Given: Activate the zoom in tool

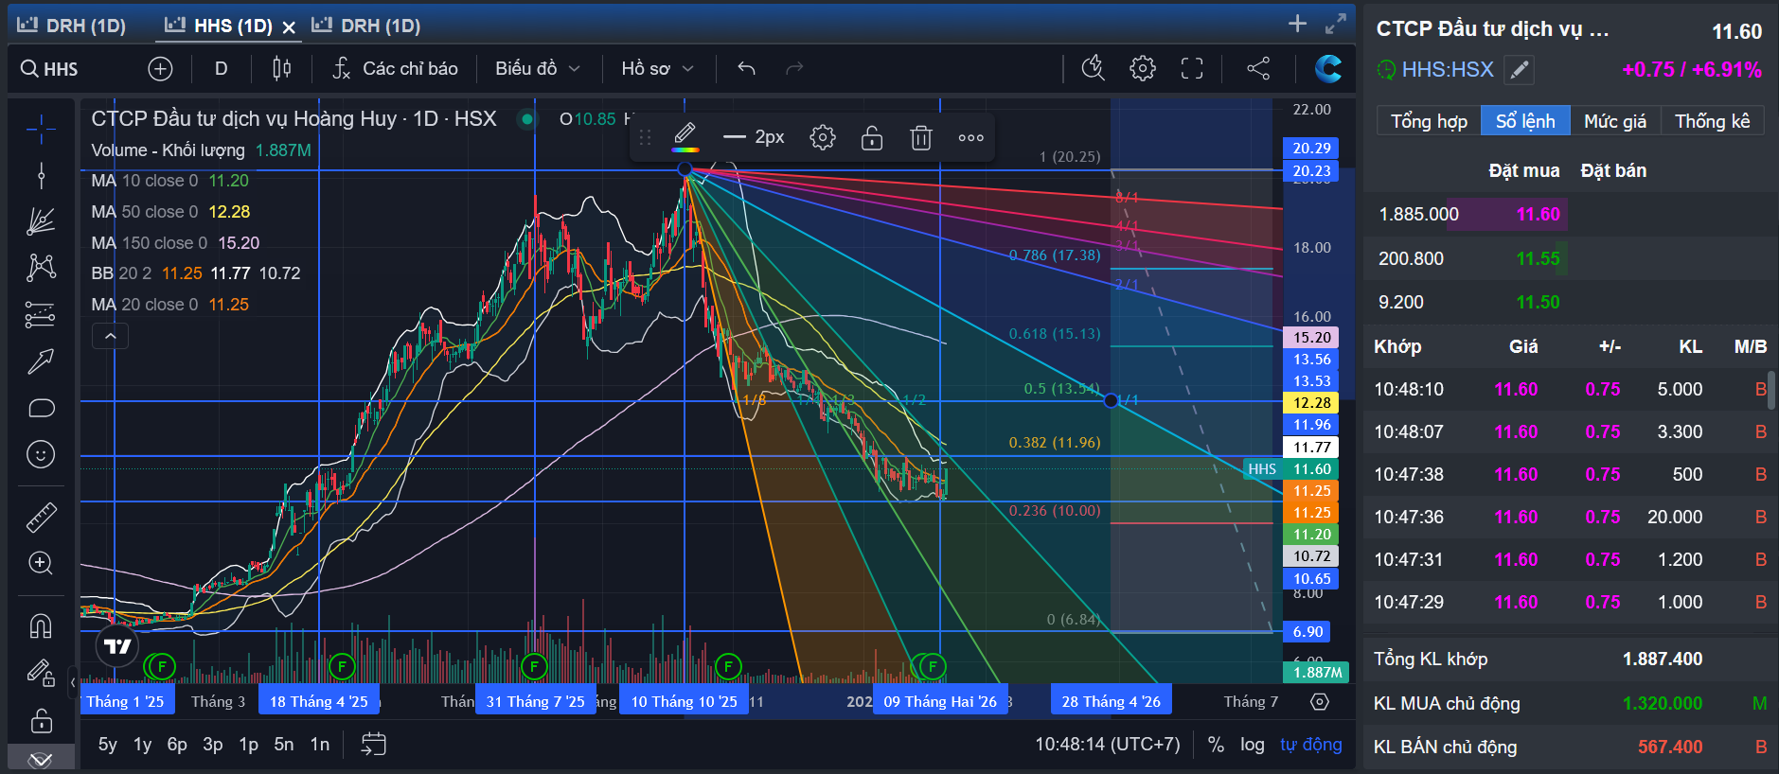Looking at the screenshot, I should (x=41, y=563).
